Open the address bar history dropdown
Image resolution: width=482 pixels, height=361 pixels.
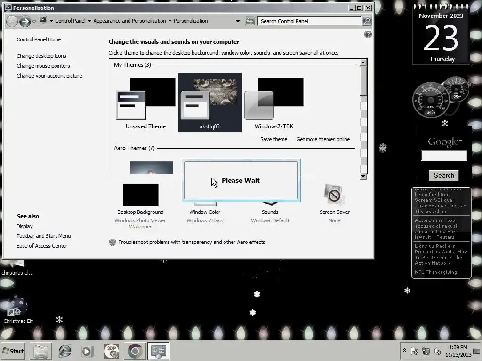(x=238, y=21)
